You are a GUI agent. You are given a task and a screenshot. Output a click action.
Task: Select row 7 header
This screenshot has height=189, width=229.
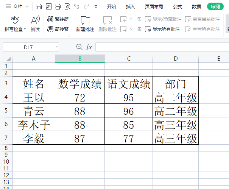tap(6, 138)
